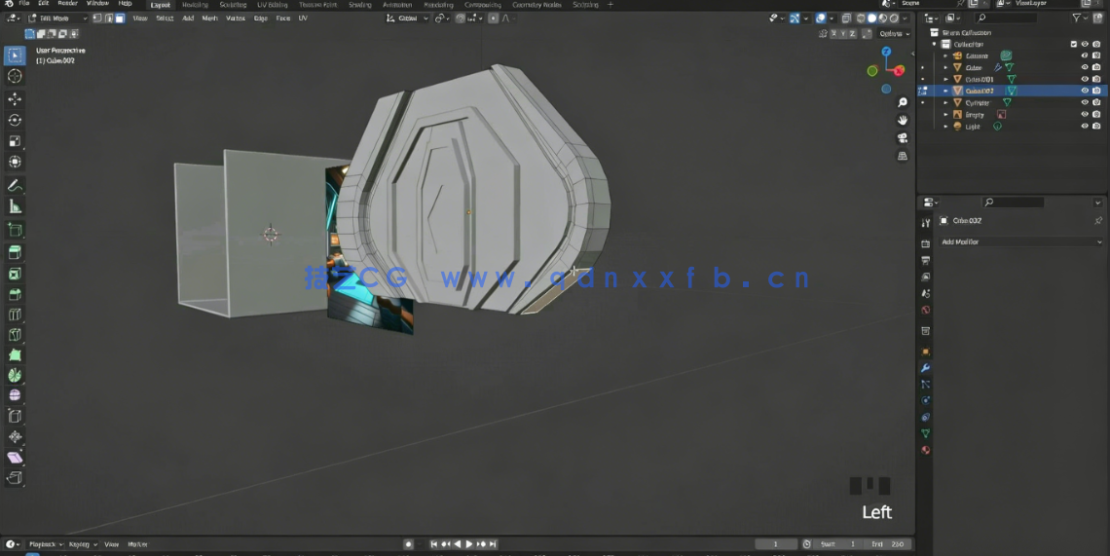
Task: Expand the Cube.001 tree item
Action: 945,79
